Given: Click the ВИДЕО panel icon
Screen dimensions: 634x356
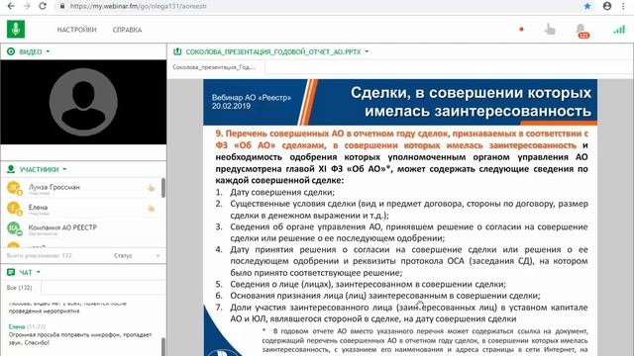Looking at the screenshot, I should [11, 51].
